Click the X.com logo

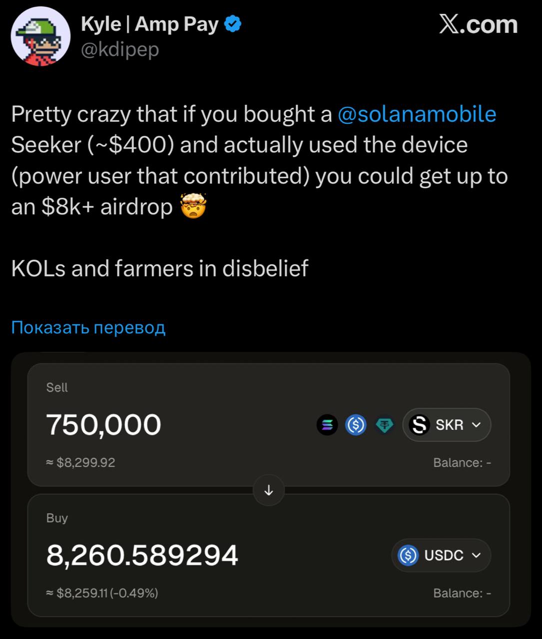pyautogui.click(x=478, y=24)
